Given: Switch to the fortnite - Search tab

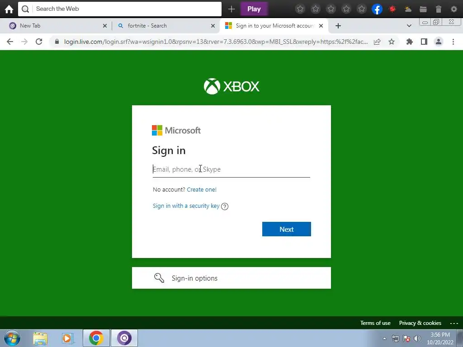Looking at the screenshot, I should pos(165,26).
